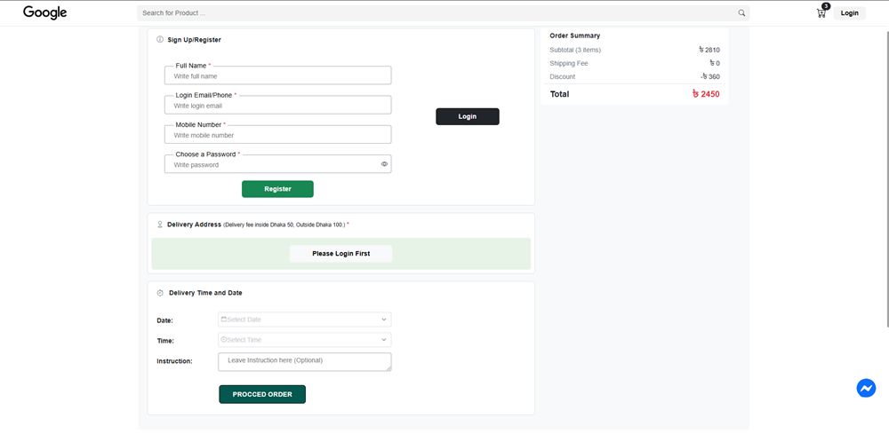
Task: Click the dark Login button beside form
Action: [468, 116]
